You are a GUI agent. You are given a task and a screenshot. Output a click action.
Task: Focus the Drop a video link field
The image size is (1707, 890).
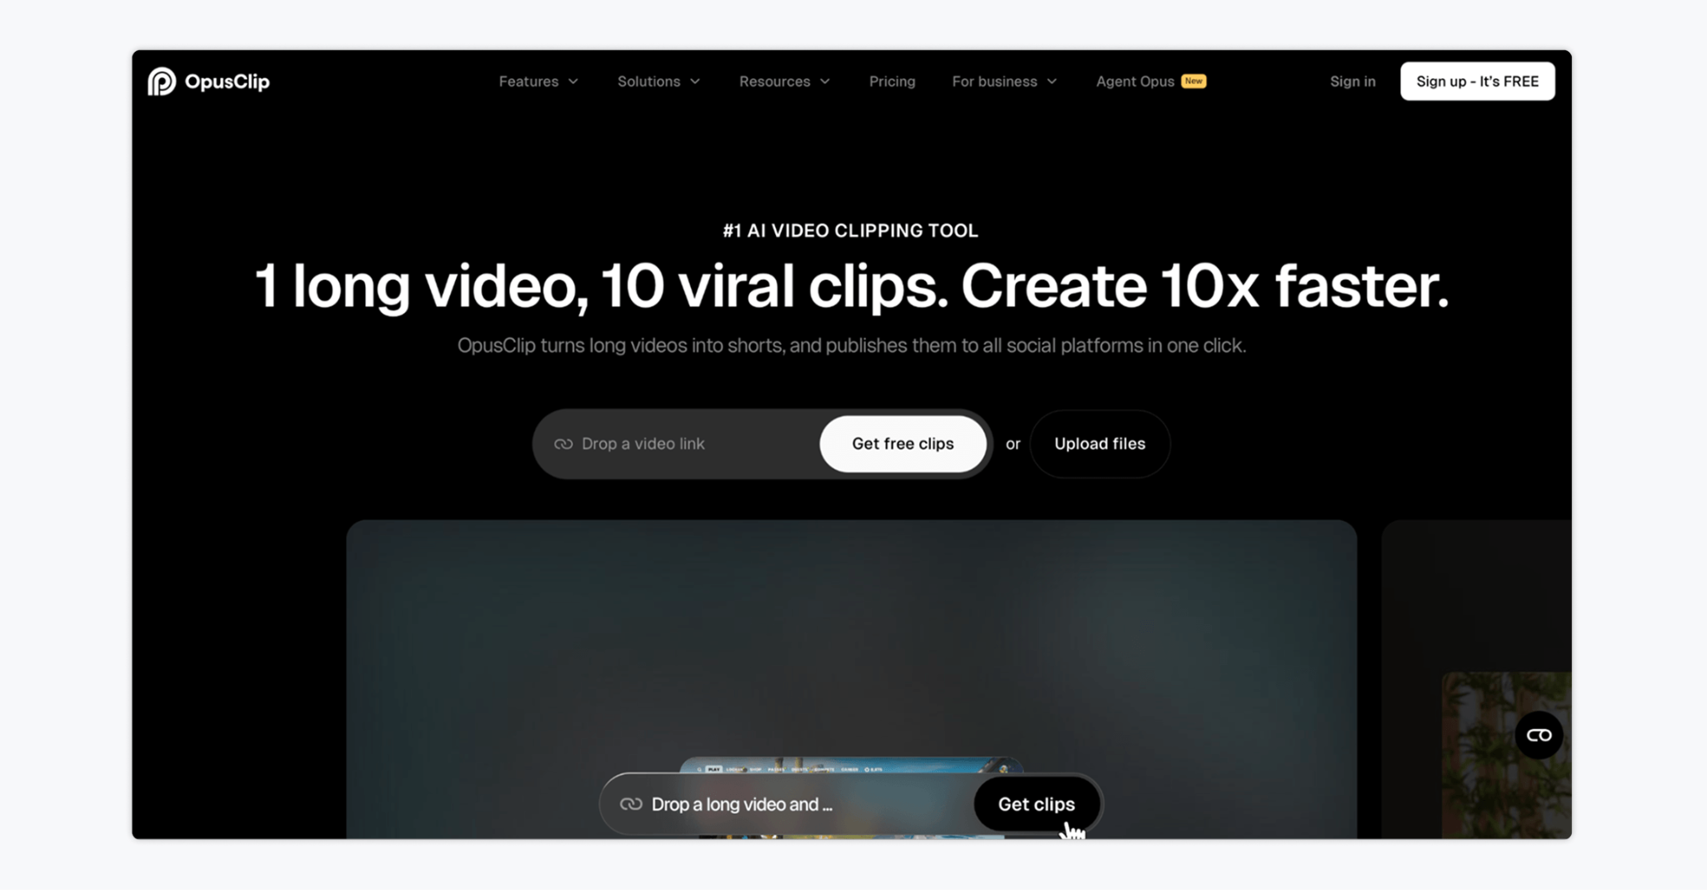(x=677, y=444)
